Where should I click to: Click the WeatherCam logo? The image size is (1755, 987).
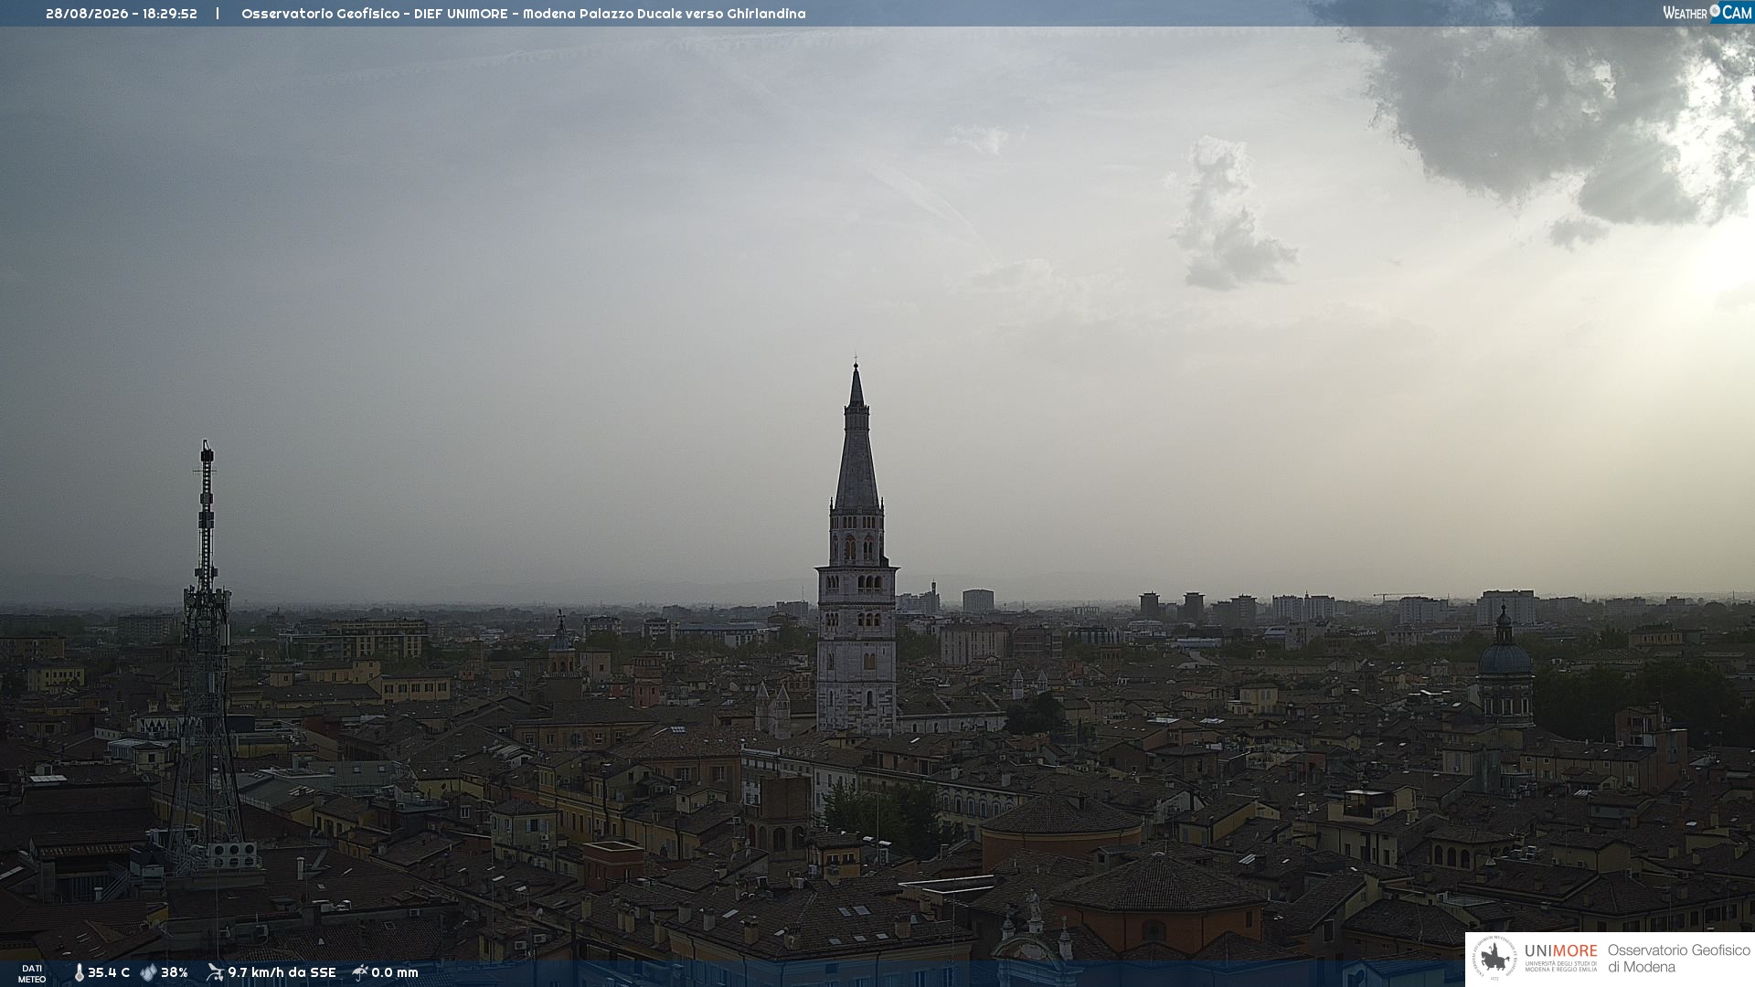coord(1707,13)
